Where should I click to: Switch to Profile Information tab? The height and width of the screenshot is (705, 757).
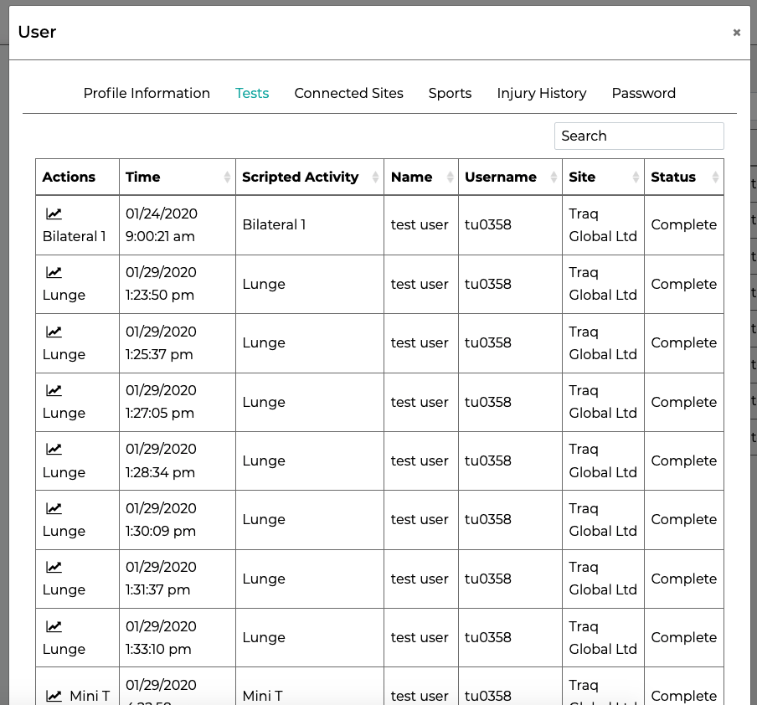(147, 93)
